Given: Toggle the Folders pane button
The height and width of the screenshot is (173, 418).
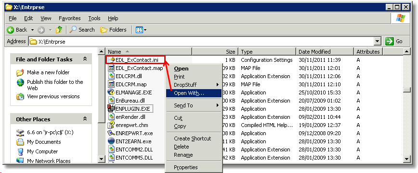Looking at the screenshot, I should coord(113,30).
